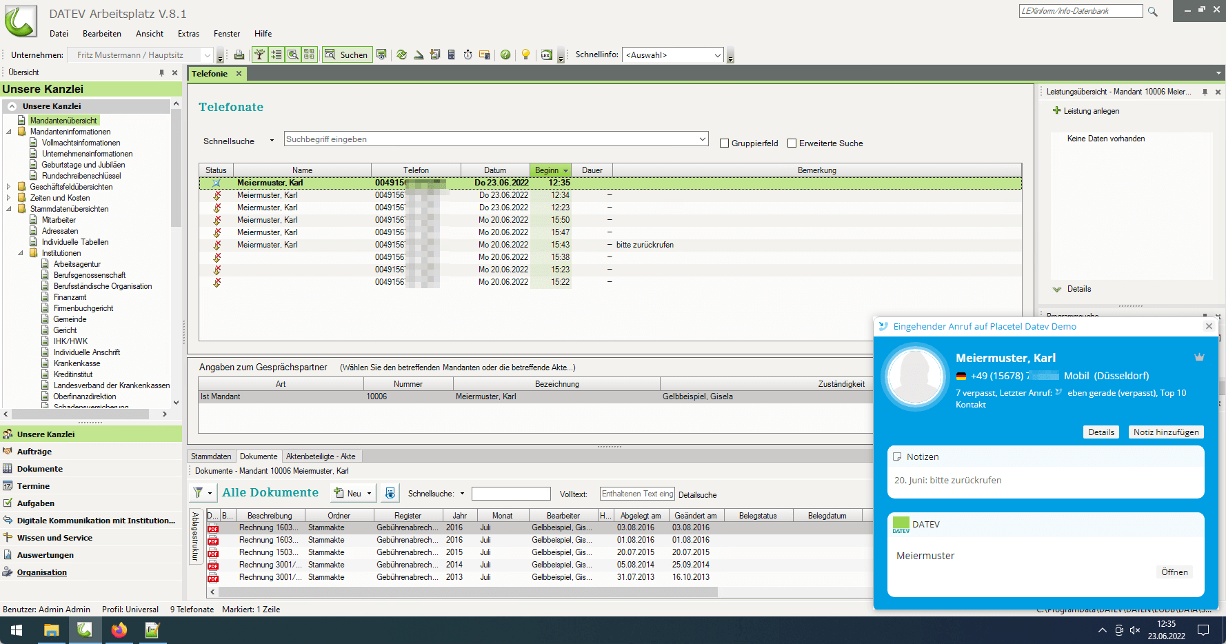This screenshot has width=1226, height=644.
Task: Open the Datei menu
Action: 59,34
